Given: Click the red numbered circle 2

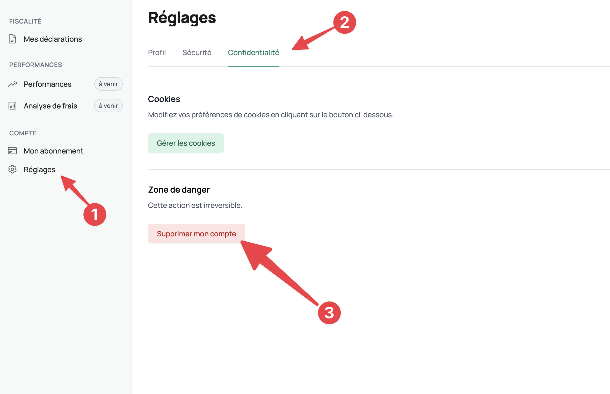Looking at the screenshot, I should coord(345,22).
